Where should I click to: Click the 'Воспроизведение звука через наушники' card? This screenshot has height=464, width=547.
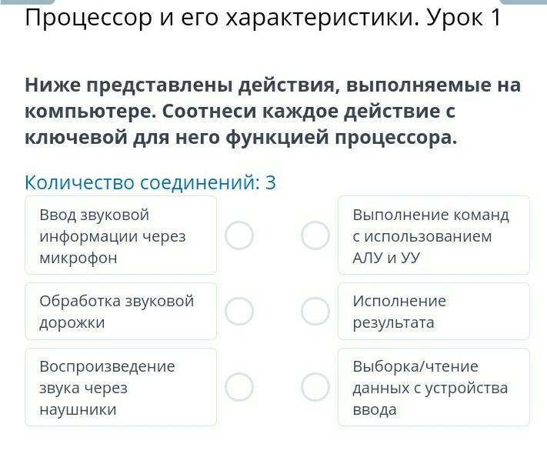point(121,387)
